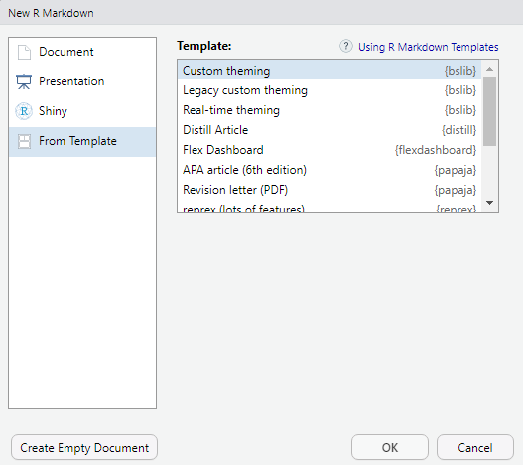Select the Document category label
This screenshot has height=465, width=523.
[x=66, y=52]
